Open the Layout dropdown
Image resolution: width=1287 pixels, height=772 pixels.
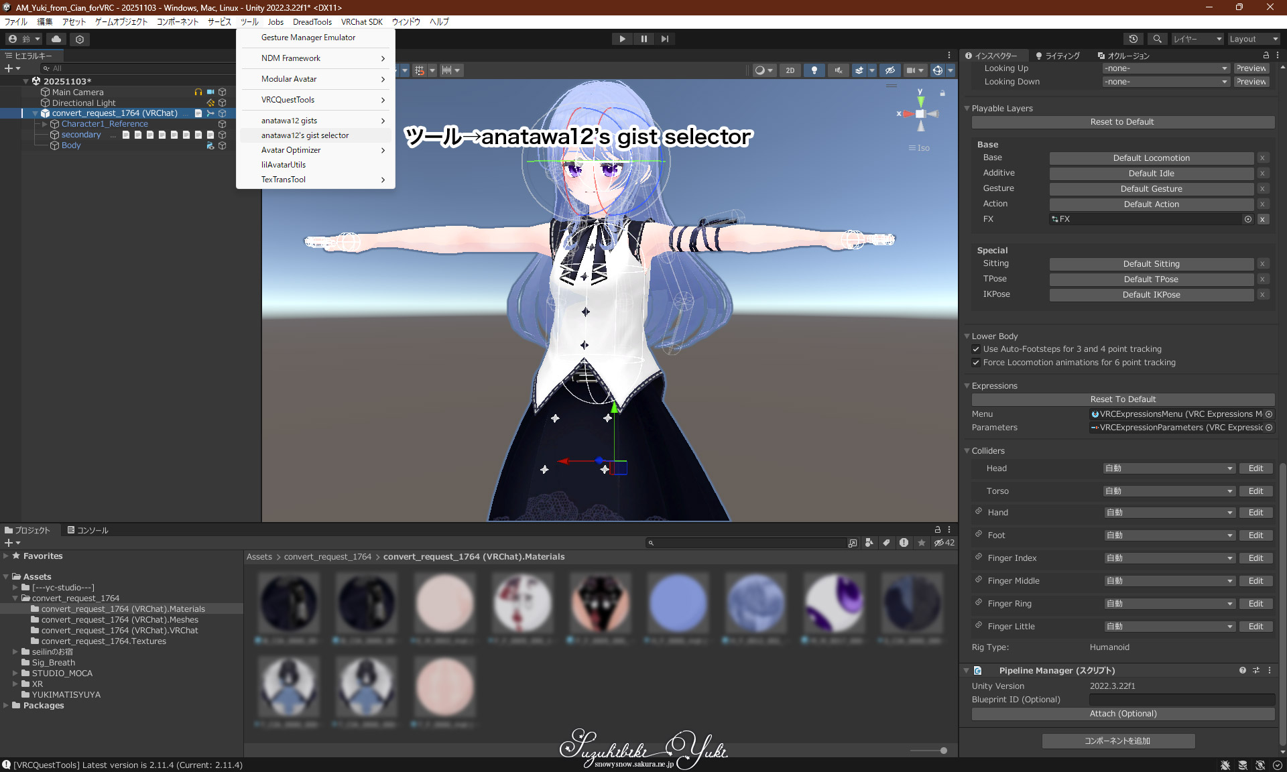(1253, 39)
